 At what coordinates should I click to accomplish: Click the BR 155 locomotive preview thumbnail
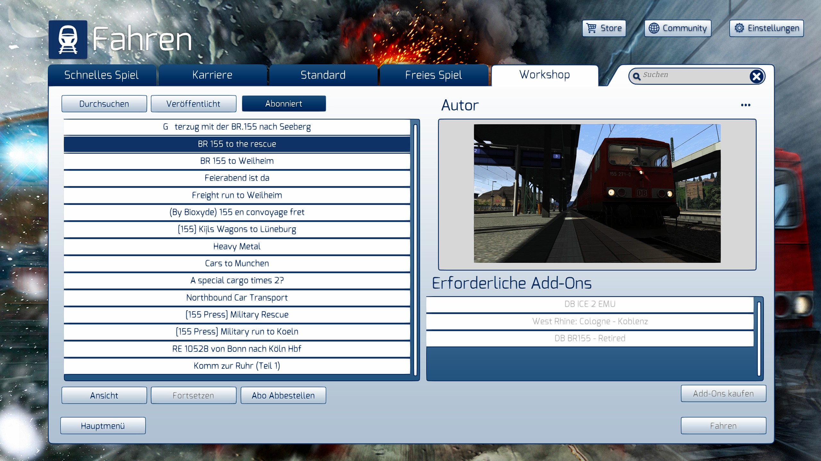coord(597,194)
